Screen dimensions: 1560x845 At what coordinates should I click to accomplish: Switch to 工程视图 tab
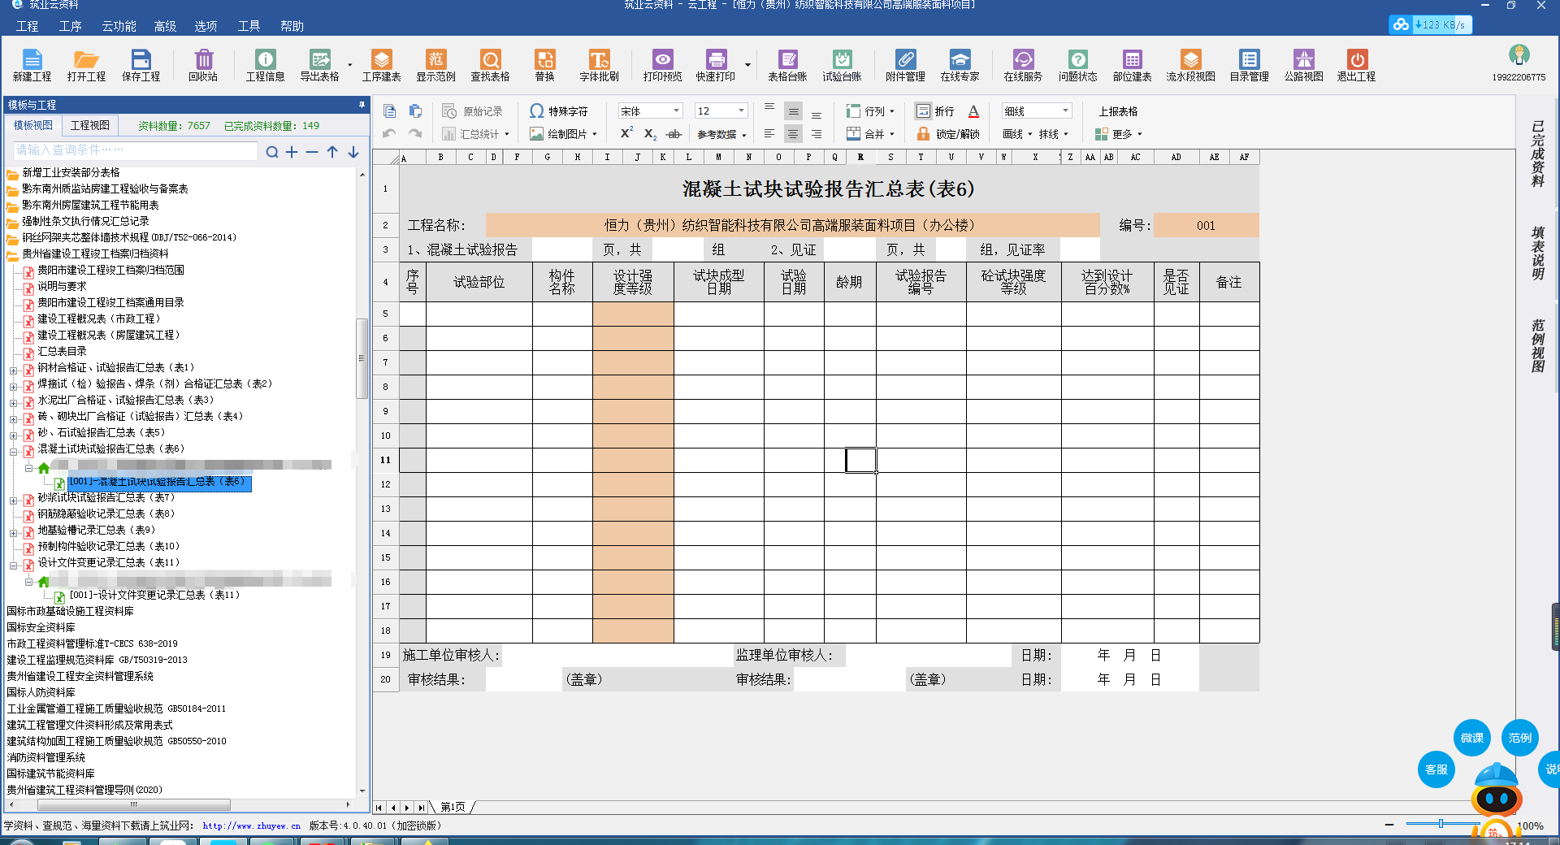89,125
